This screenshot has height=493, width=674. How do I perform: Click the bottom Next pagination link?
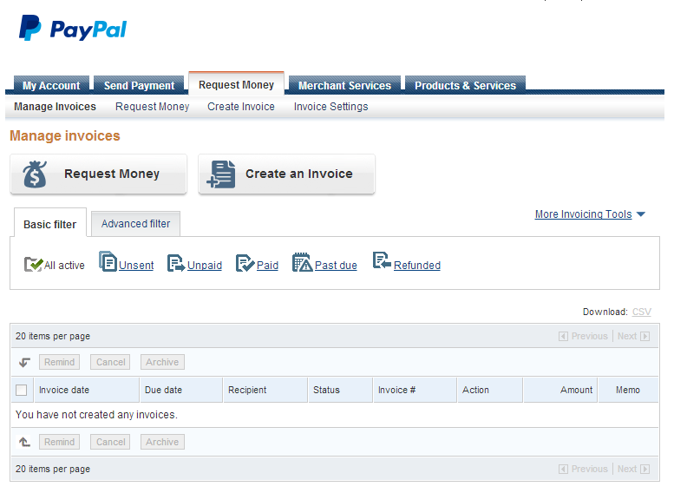coord(627,469)
